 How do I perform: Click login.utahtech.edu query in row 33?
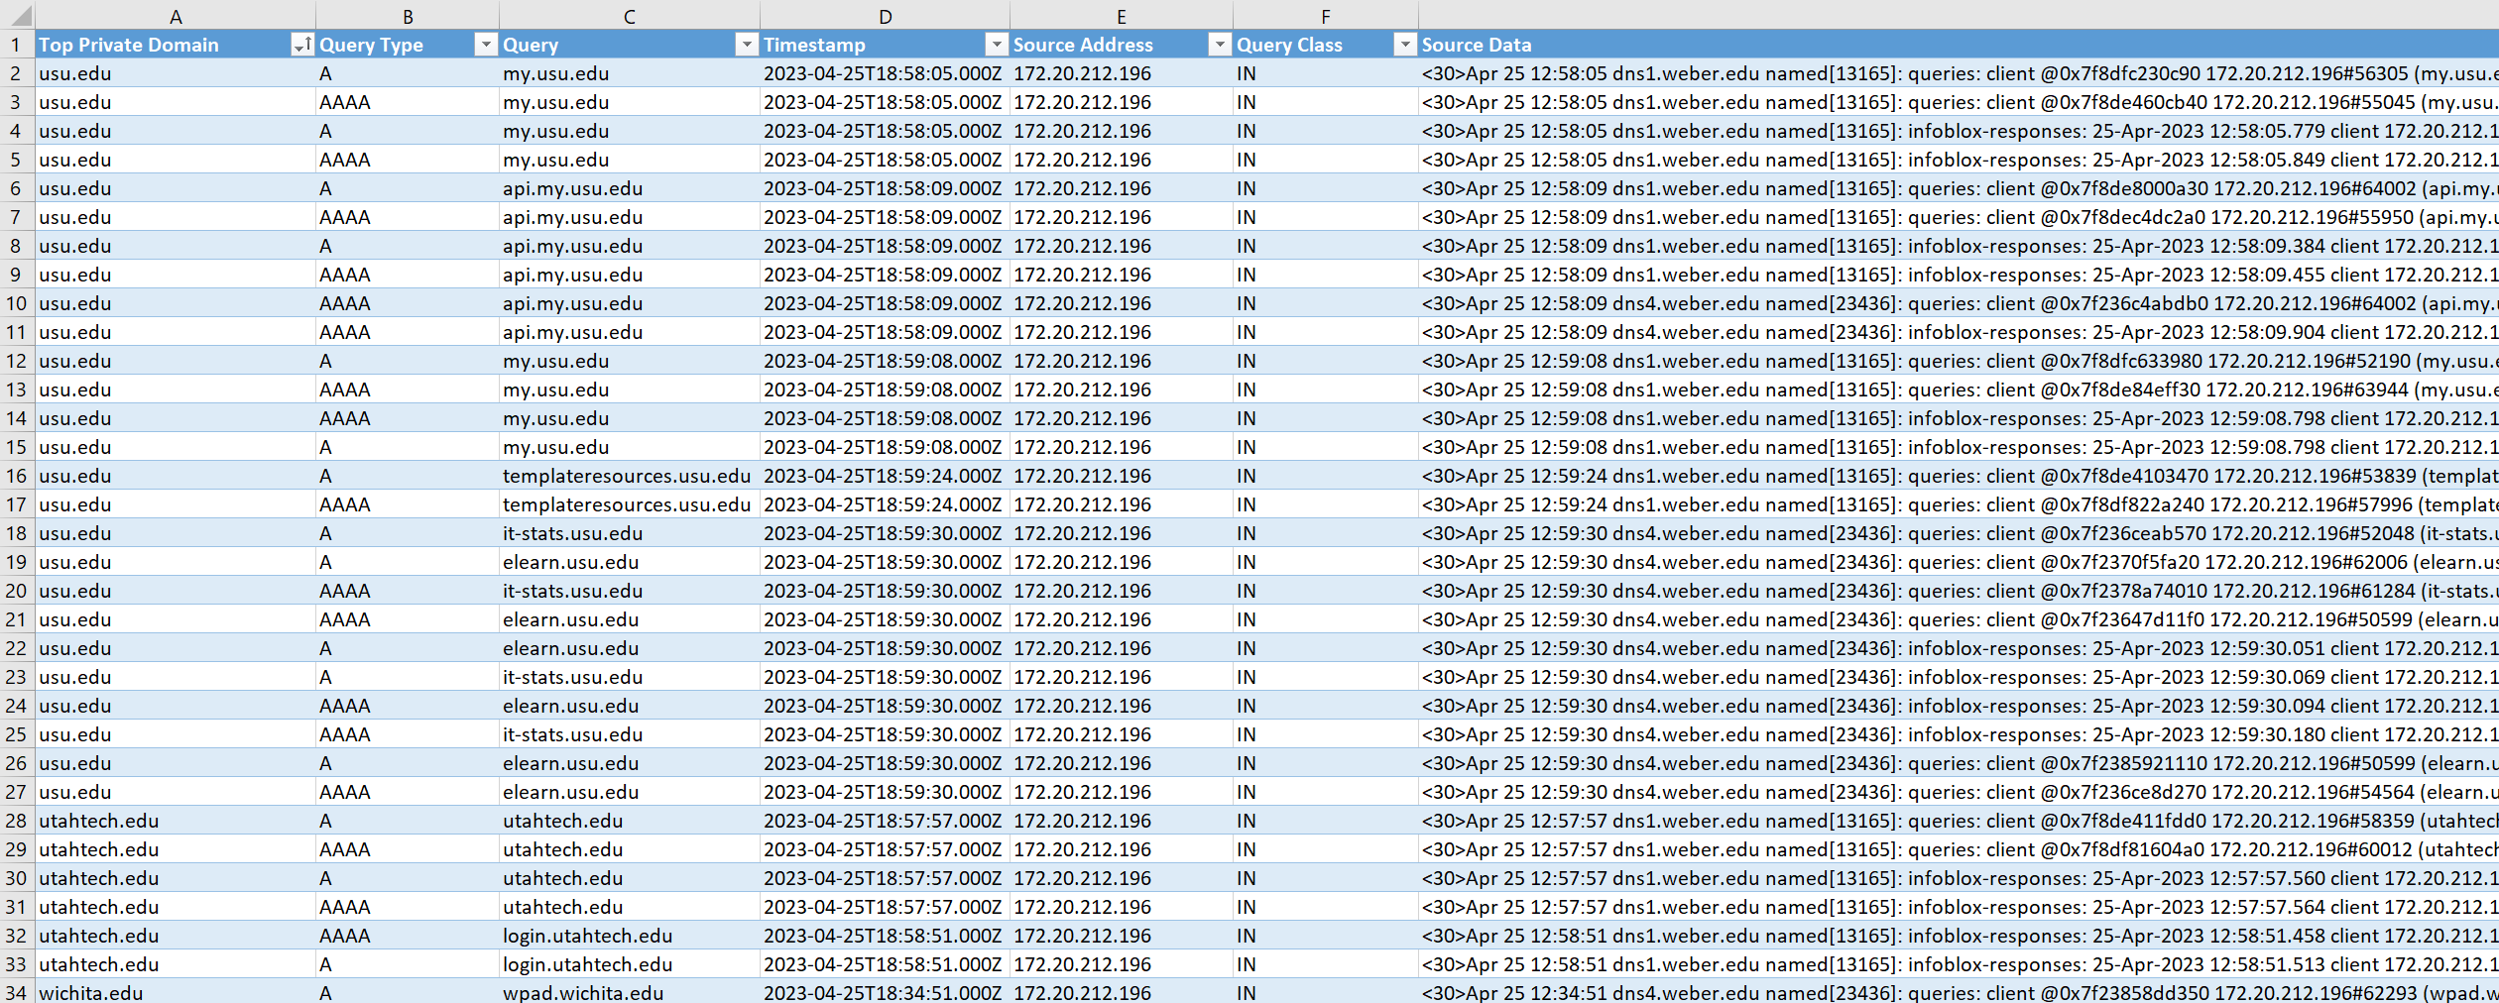[x=630, y=964]
